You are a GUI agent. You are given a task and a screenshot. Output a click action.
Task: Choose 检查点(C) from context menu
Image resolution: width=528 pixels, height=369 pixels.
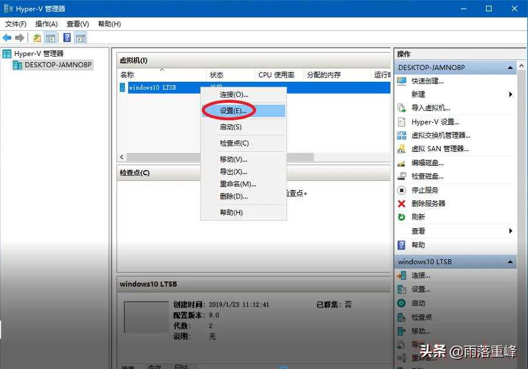coord(243,143)
